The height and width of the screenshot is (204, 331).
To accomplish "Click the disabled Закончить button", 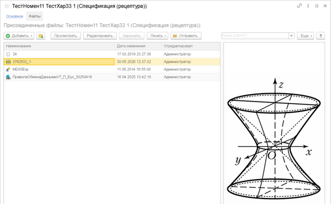I will [132, 36].
